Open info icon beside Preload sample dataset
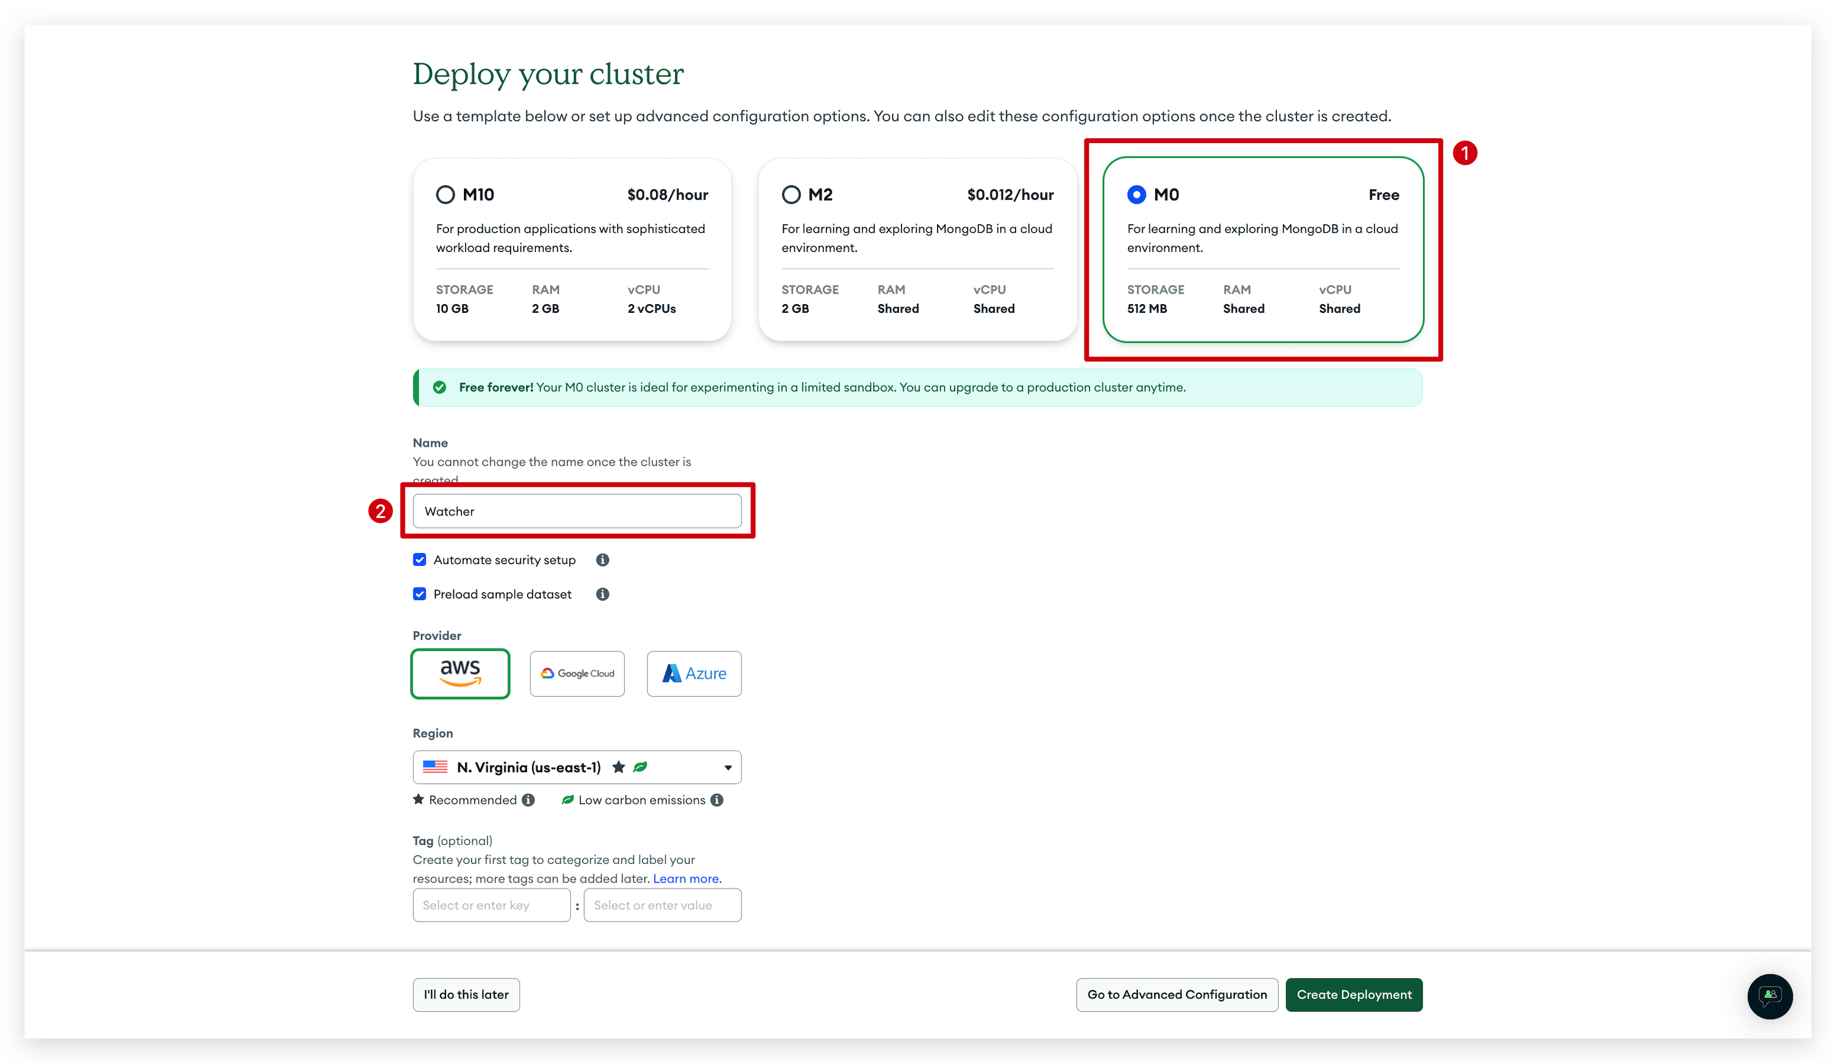The image size is (1836, 1063). click(x=603, y=594)
